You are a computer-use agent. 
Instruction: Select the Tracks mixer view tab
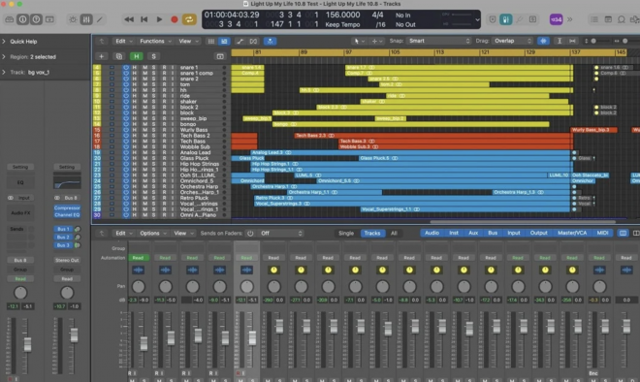pyautogui.click(x=372, y=233)
